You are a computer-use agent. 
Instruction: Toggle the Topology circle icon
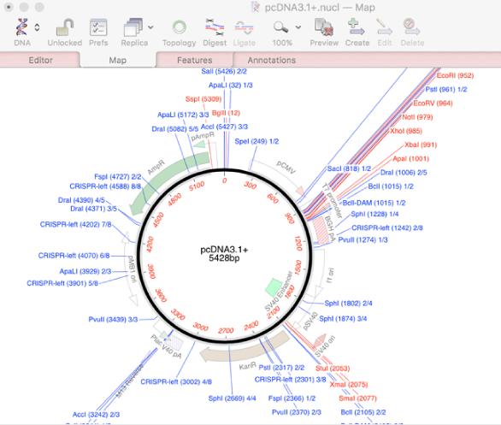click(179, 27)
